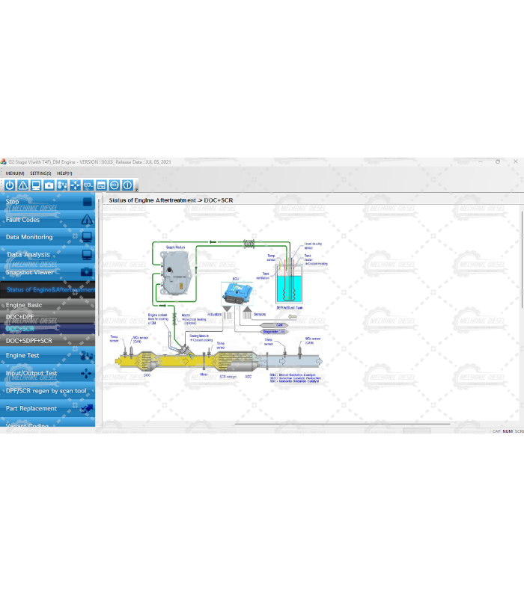The image size is (524, 598).
Task: Click the warning triangle toolbar icon
Action: point(22,185)
